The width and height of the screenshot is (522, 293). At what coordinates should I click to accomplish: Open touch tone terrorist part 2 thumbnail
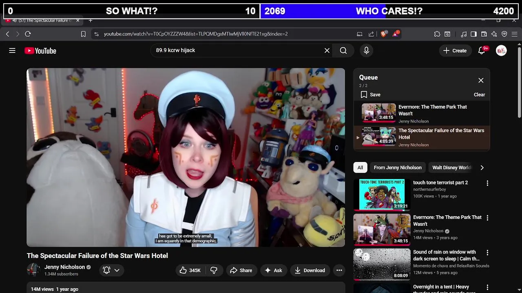point(382,195)
